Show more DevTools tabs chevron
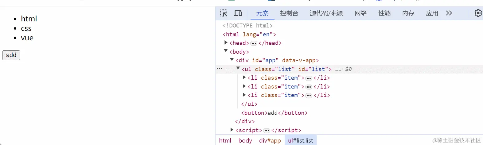Viewport: 483px width, 145px height. (x=449, y=13)
